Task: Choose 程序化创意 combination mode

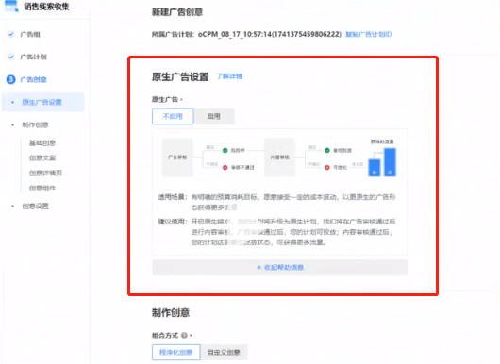Action: 176,352
